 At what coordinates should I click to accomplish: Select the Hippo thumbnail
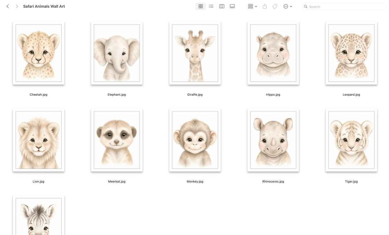point(273,53)
